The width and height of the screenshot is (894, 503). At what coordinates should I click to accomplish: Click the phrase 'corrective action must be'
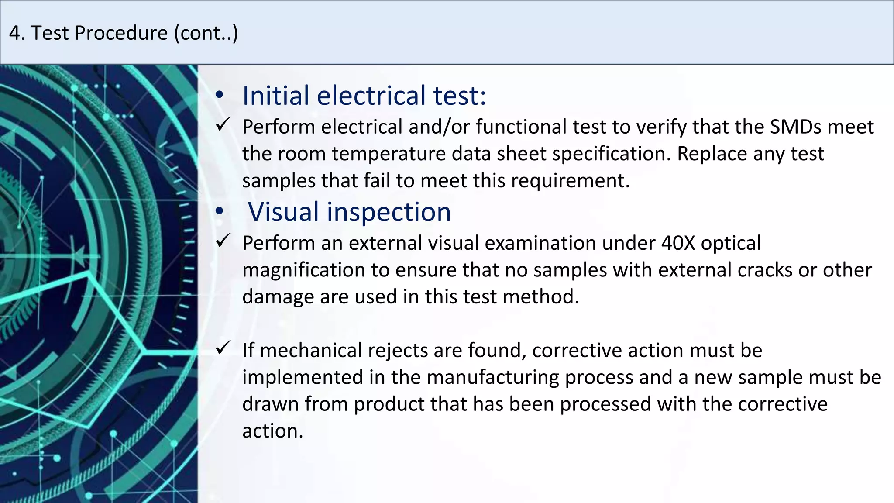click(647, 351)
